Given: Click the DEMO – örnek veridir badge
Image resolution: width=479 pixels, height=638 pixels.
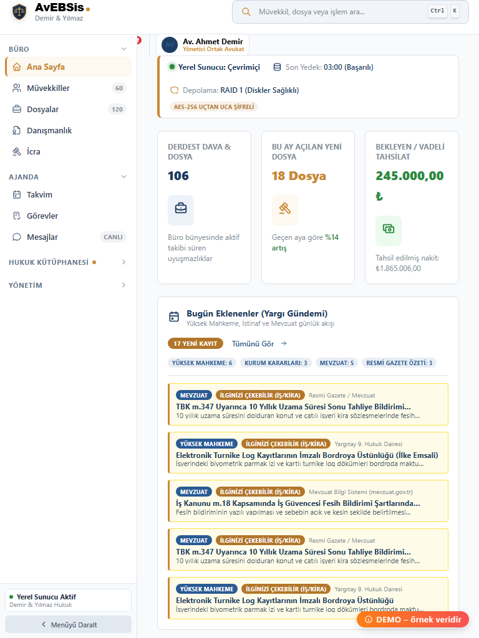Looking at the screenshot, I should 413,619.
